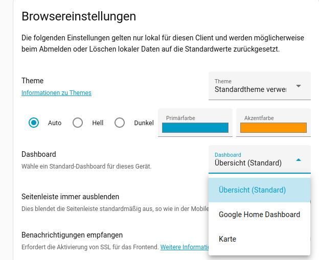Choose Übersicht (Standard) from the dropdown list
The width and height of the screenshot is (319, 260).
coord(252,190)
